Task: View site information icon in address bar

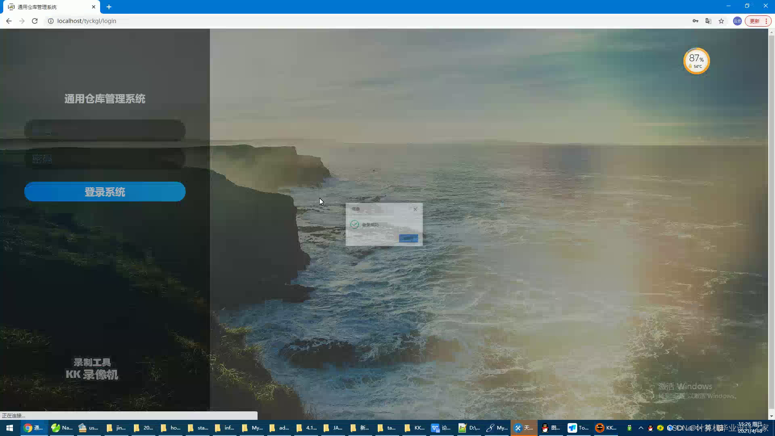Action: pos(51,21)
